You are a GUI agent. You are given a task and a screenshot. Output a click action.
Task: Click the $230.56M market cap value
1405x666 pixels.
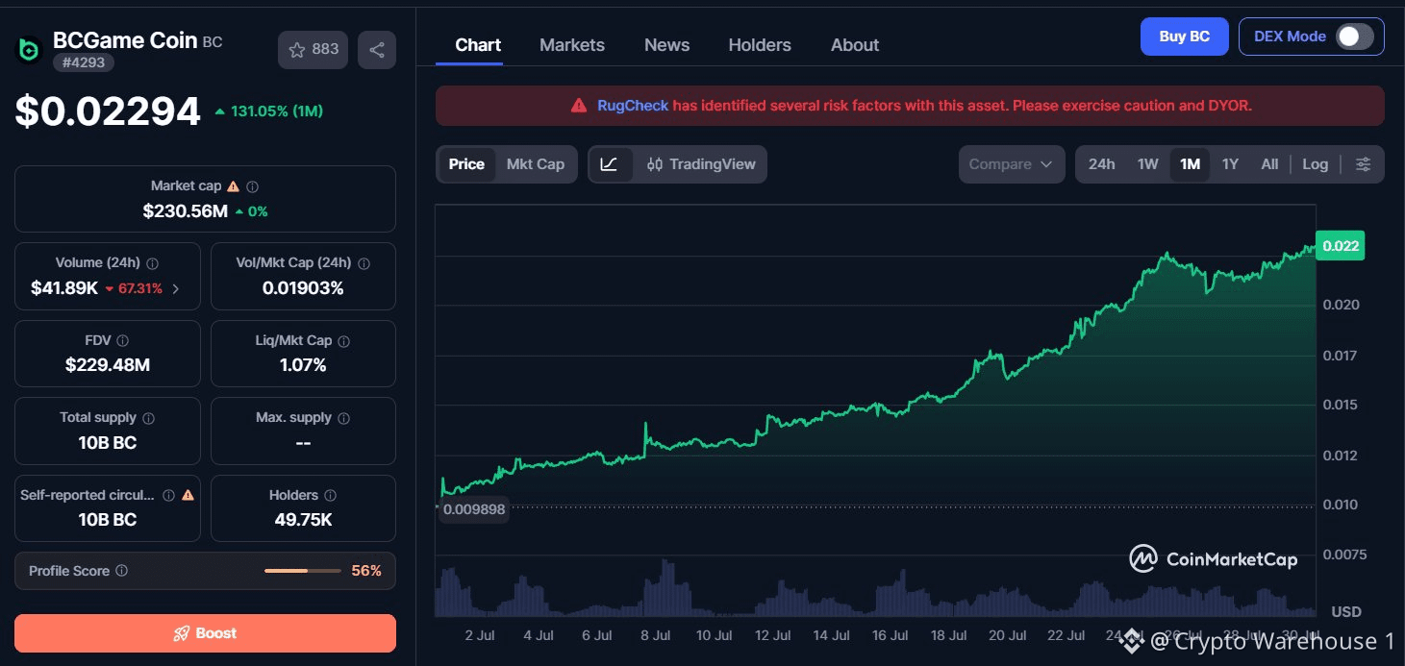[186, 211]
